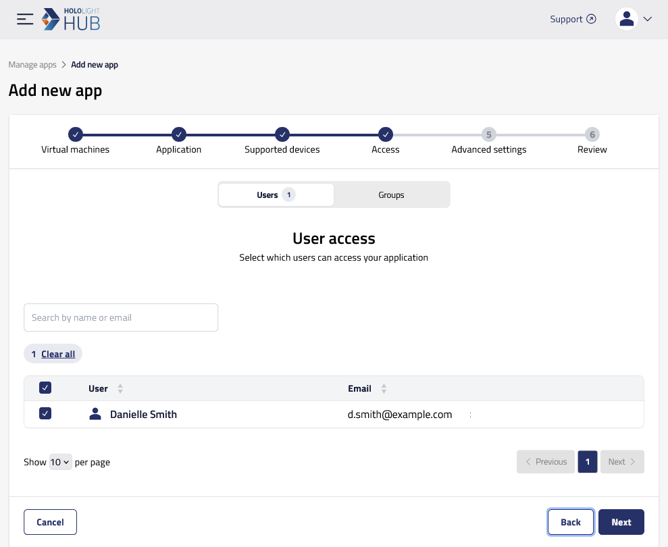Expand the account dropdown chevron
Viewport: 668px width, 547px height.
[648, 19]
